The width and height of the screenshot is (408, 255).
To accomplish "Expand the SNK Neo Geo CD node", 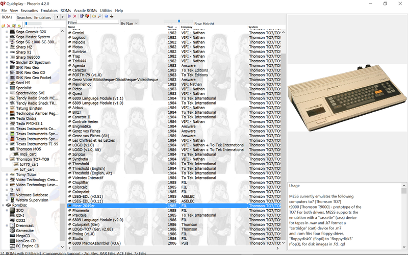I will click(x=7, y=72).
